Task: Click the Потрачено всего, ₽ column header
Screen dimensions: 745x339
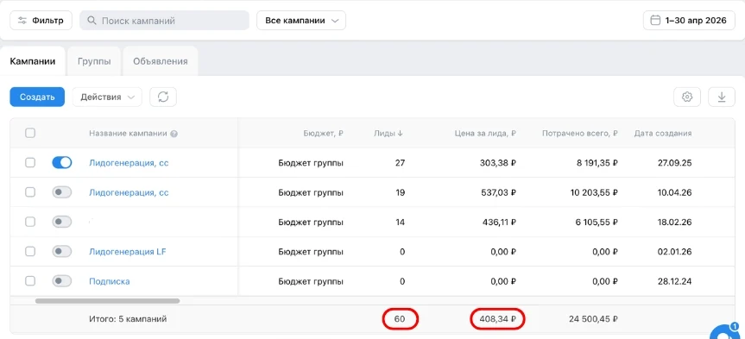Action: 580,134
